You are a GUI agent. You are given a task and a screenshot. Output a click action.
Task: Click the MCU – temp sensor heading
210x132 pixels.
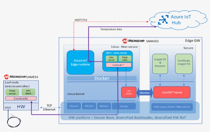(x=117, y=53)
